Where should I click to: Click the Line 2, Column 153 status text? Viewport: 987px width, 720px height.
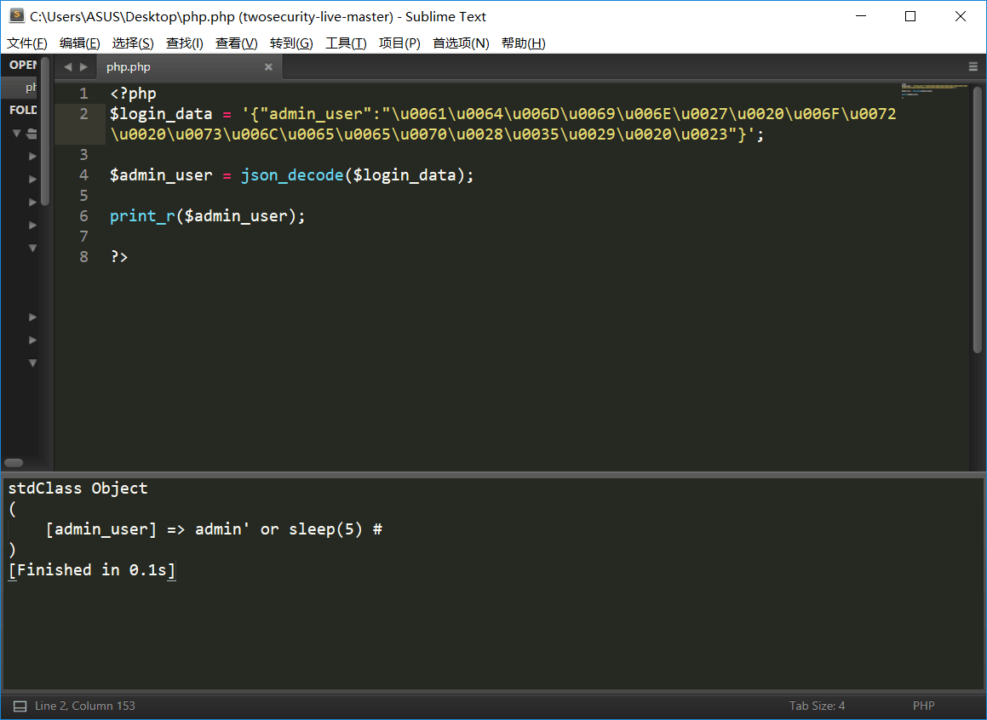click(x=85, y=706)
